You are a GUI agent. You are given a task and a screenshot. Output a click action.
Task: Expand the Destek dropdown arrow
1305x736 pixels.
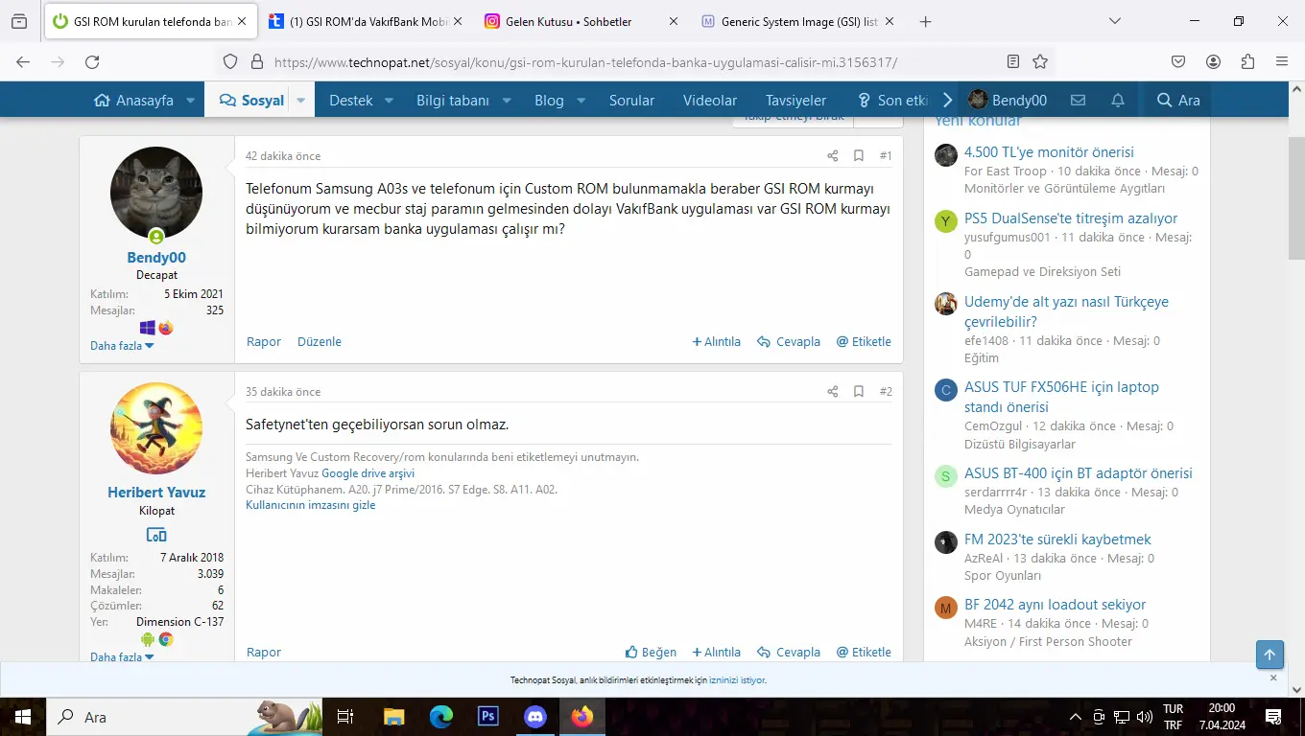pos(389,100)
